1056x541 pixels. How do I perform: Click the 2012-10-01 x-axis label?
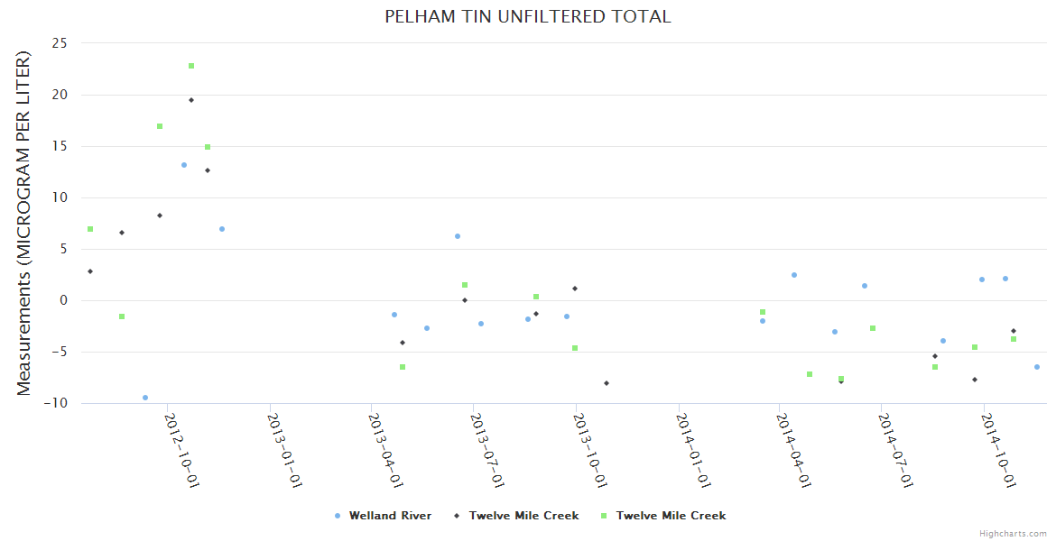(x=181, y=451)
